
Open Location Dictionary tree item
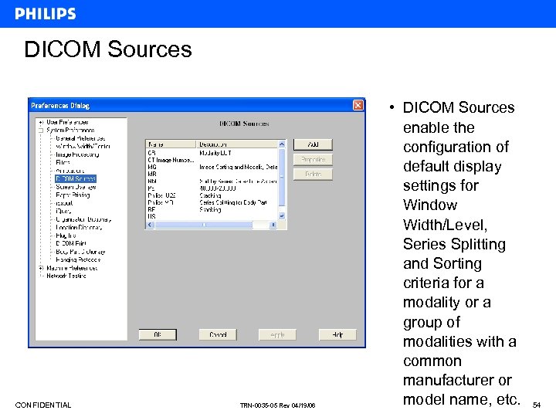(x=79, y=227)
